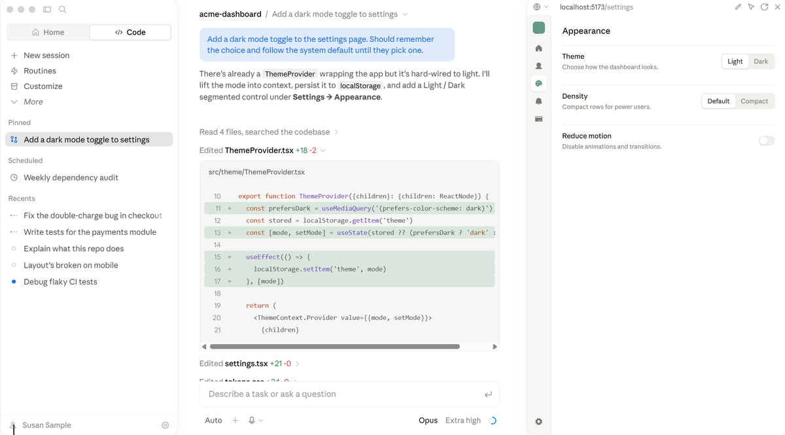Collapse the Edited ThemeProvider.tsx diff
Screen dimensions: 785x435
click(262, 150)
